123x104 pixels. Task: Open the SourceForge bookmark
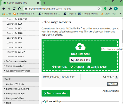108,14
